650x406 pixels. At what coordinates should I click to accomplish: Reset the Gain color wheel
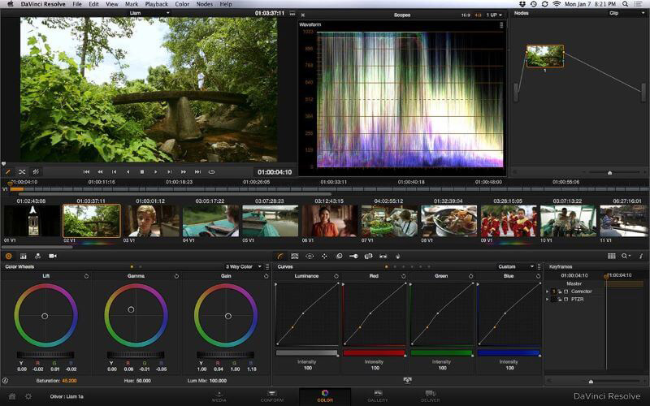265,276
